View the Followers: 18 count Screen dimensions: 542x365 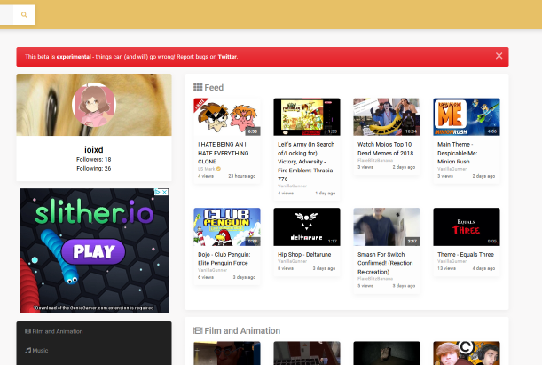94,160
